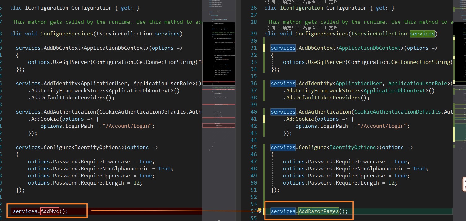Click AddEntityFrameworkStores in the left pane
This screenshot has width=466, height=221.
[68, 90]
